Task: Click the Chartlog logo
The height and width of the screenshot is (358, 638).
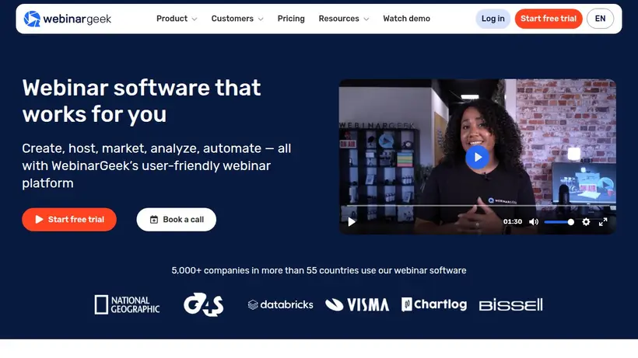Action: coord(434,304)
